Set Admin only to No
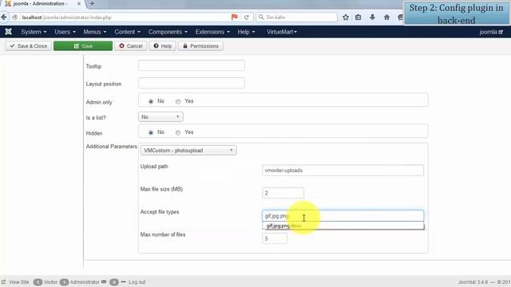Image resolution: width=511 pixels, height=287 pixels. point(151,101)
